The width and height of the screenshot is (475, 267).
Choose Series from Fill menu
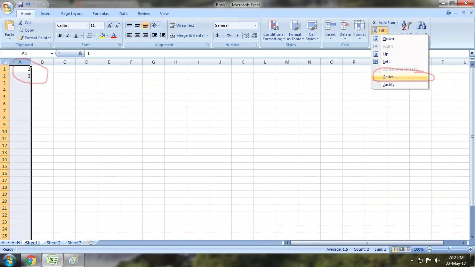tap(400, 77)
